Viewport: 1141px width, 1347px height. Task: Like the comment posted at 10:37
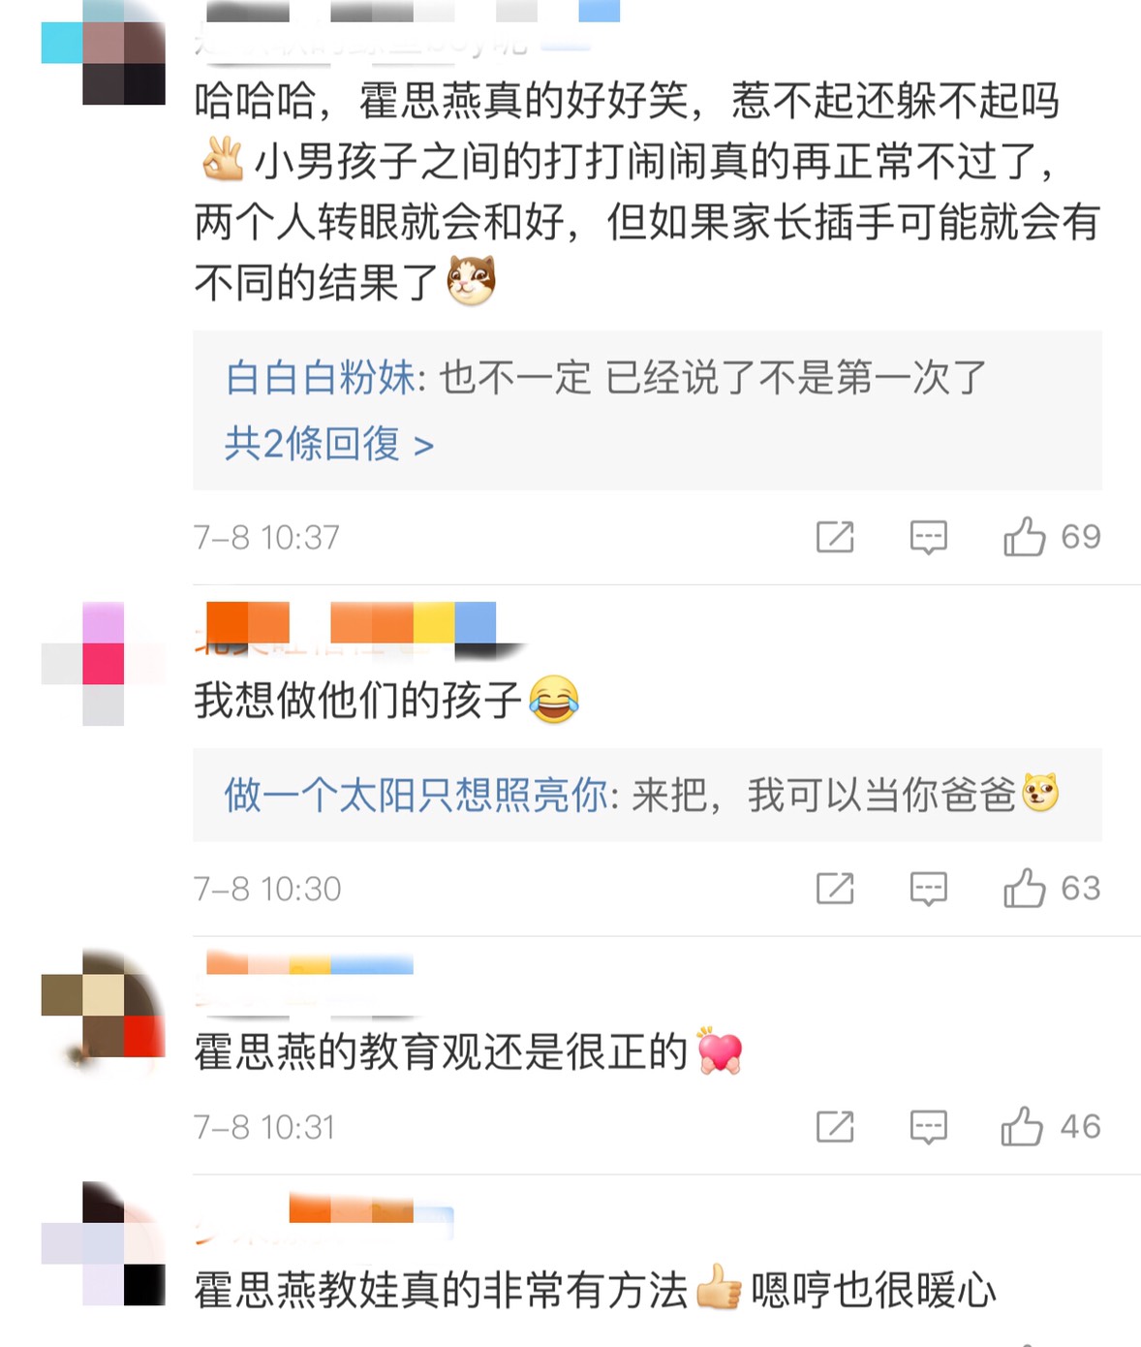click(x=1024, y=536)
